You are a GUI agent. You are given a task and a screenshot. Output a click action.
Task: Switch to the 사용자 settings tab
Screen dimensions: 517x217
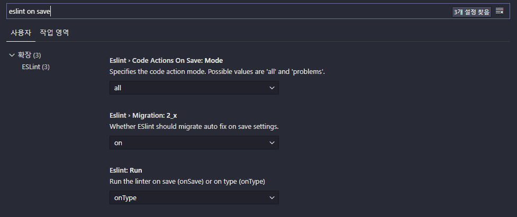click(21, 33)
